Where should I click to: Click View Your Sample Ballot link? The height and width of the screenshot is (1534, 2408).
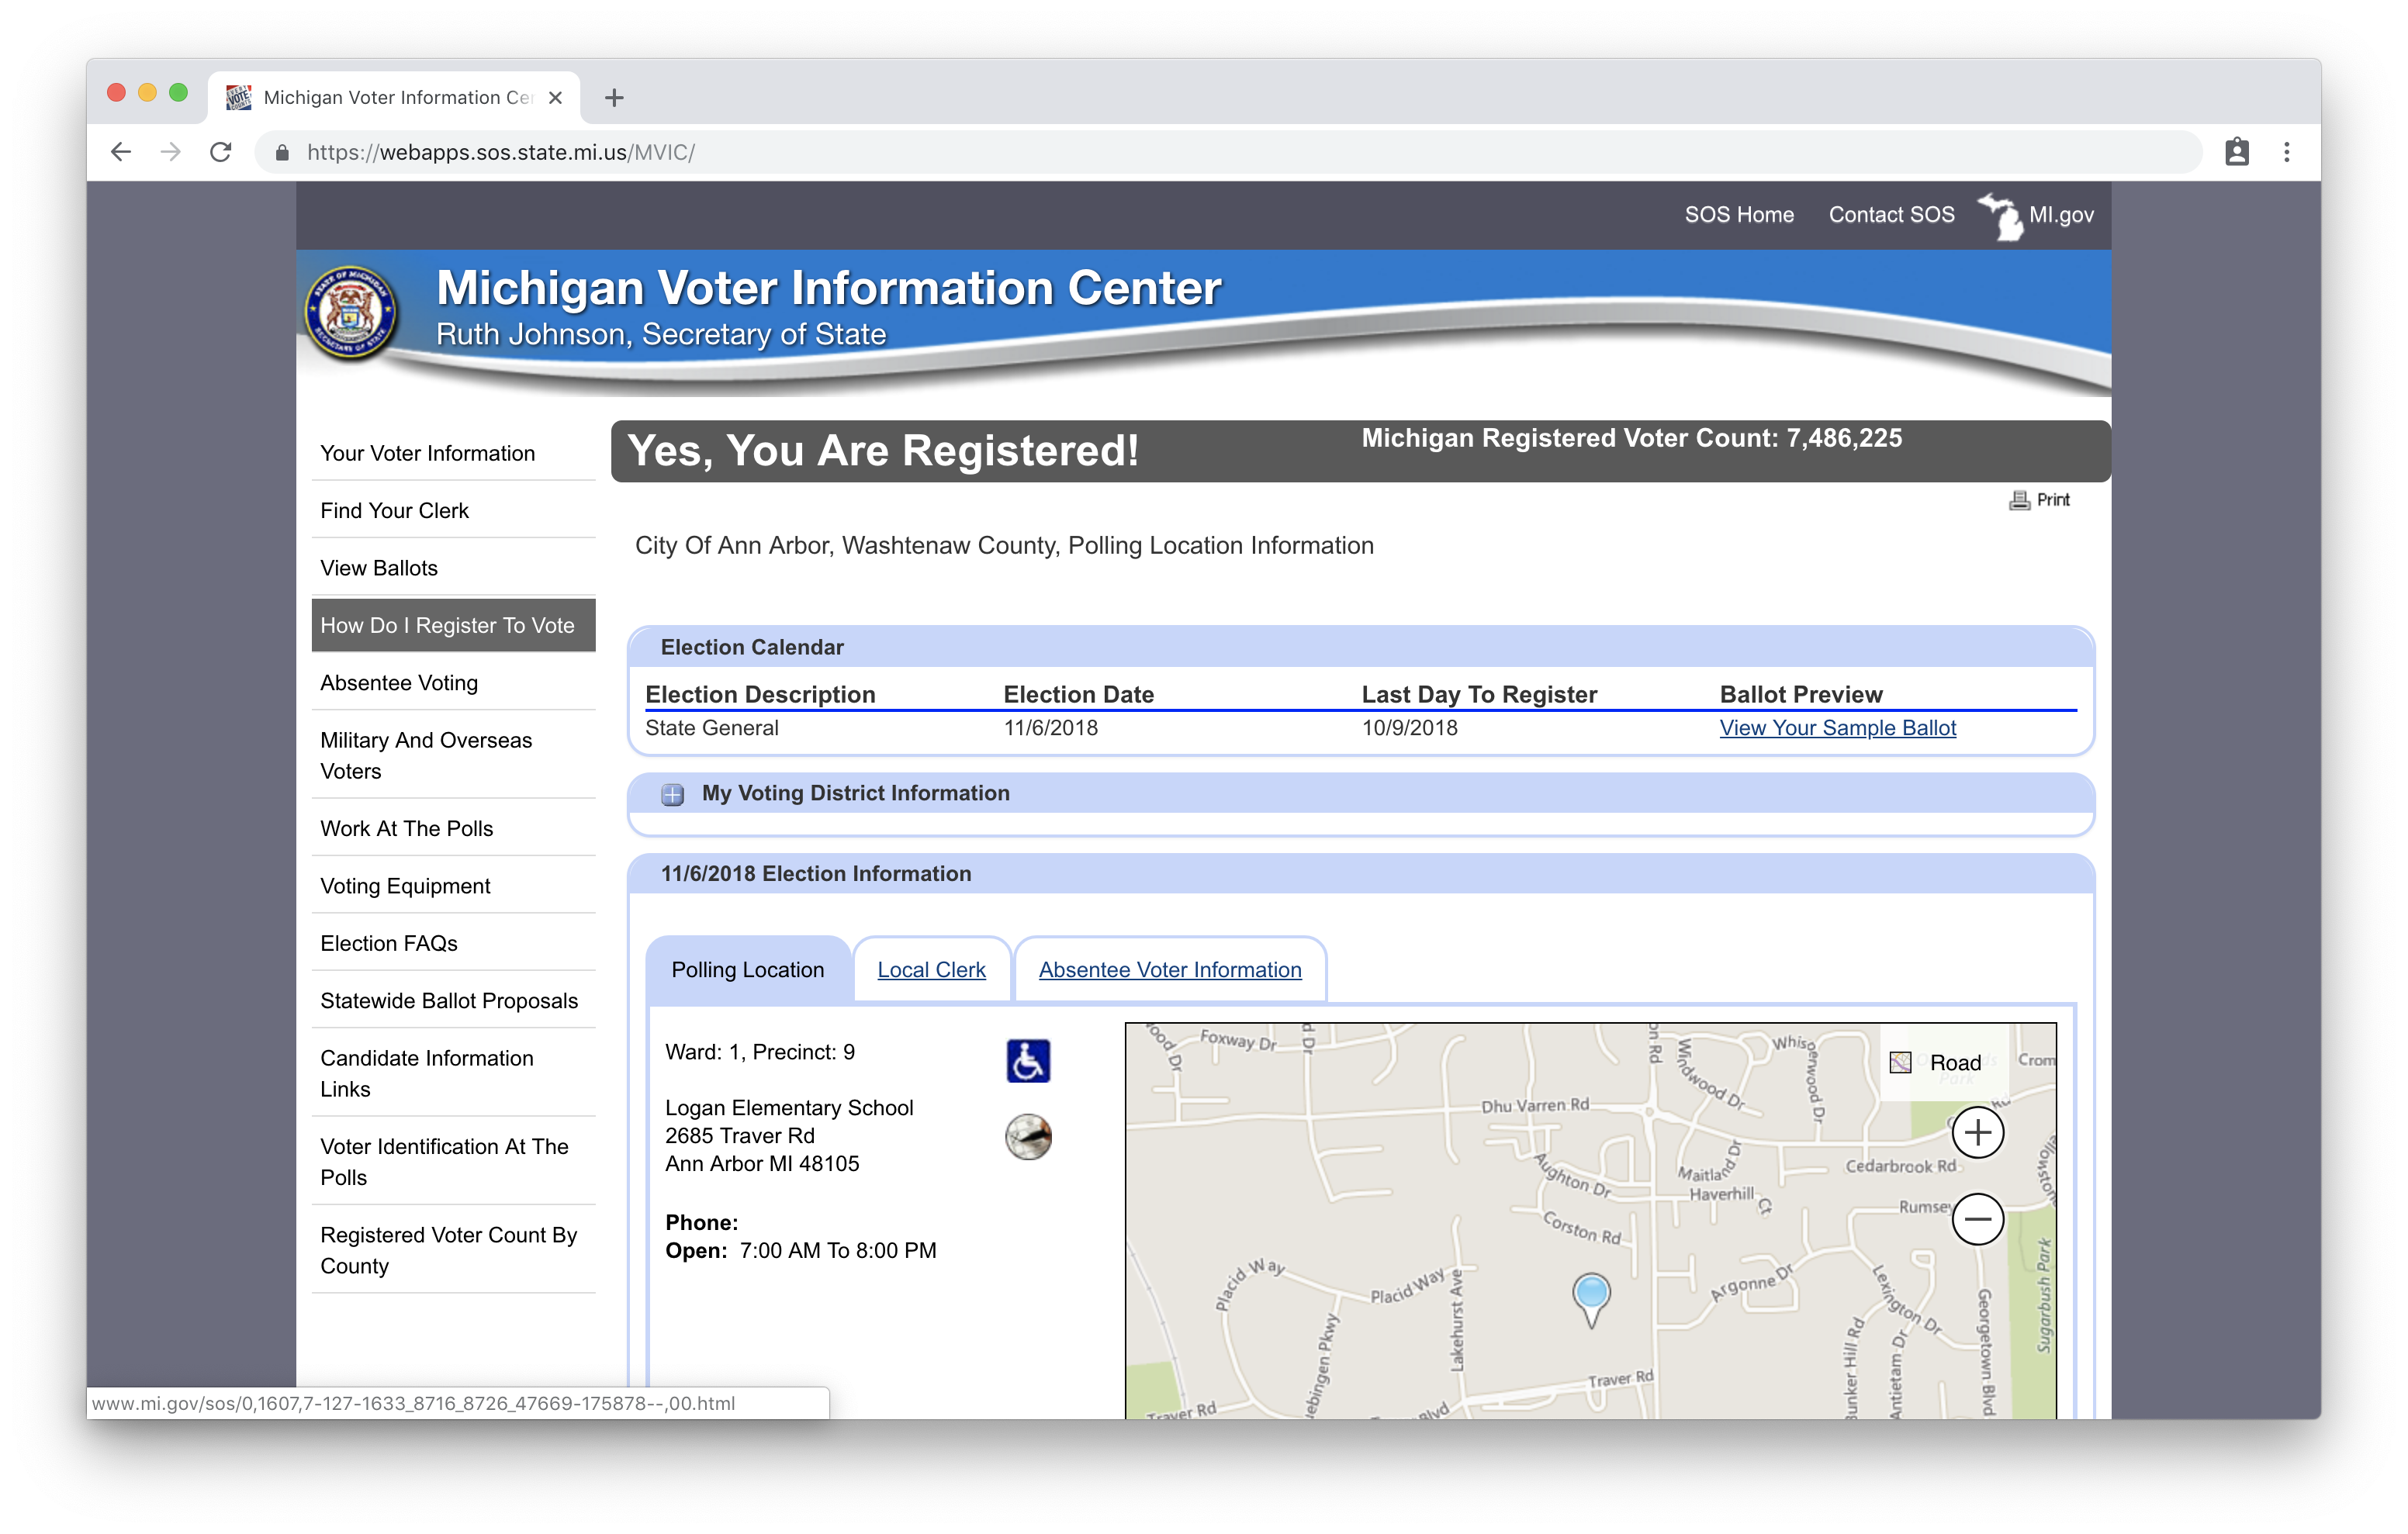pyautogui.click(x=1837, y=728)
